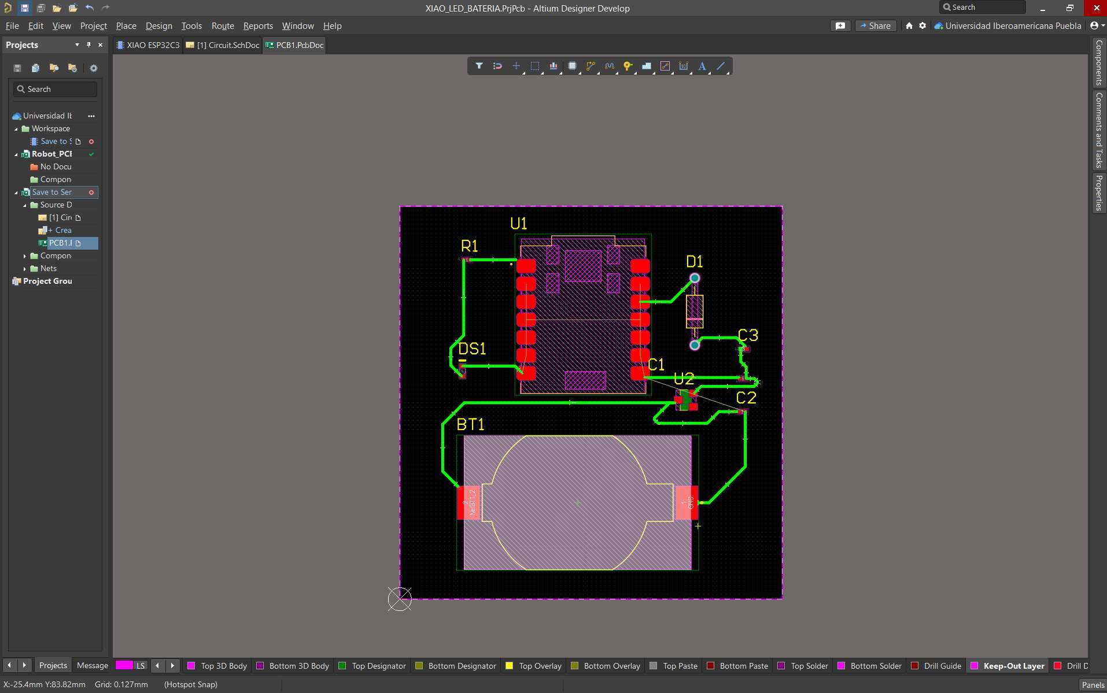Collapse the Robot_PCB project tree
This screenshot has width=1107, height=693.
click(15, 154)
